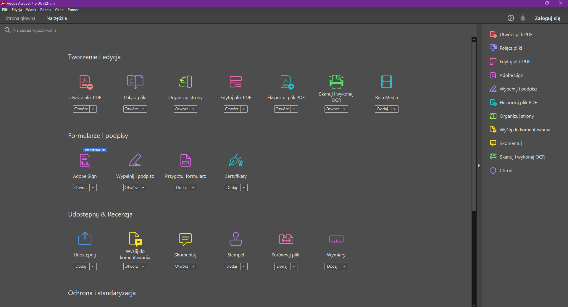Click the Porównaj pliki icon

tap(286, 239)
